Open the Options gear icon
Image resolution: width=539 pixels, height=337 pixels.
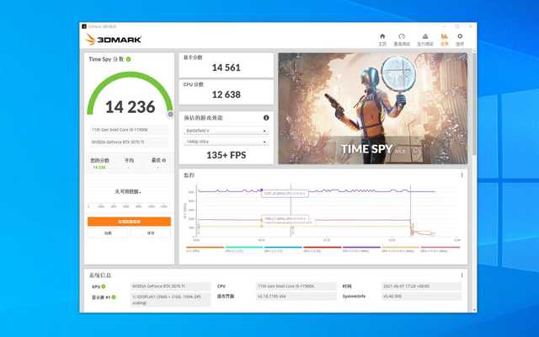(460, 36)
